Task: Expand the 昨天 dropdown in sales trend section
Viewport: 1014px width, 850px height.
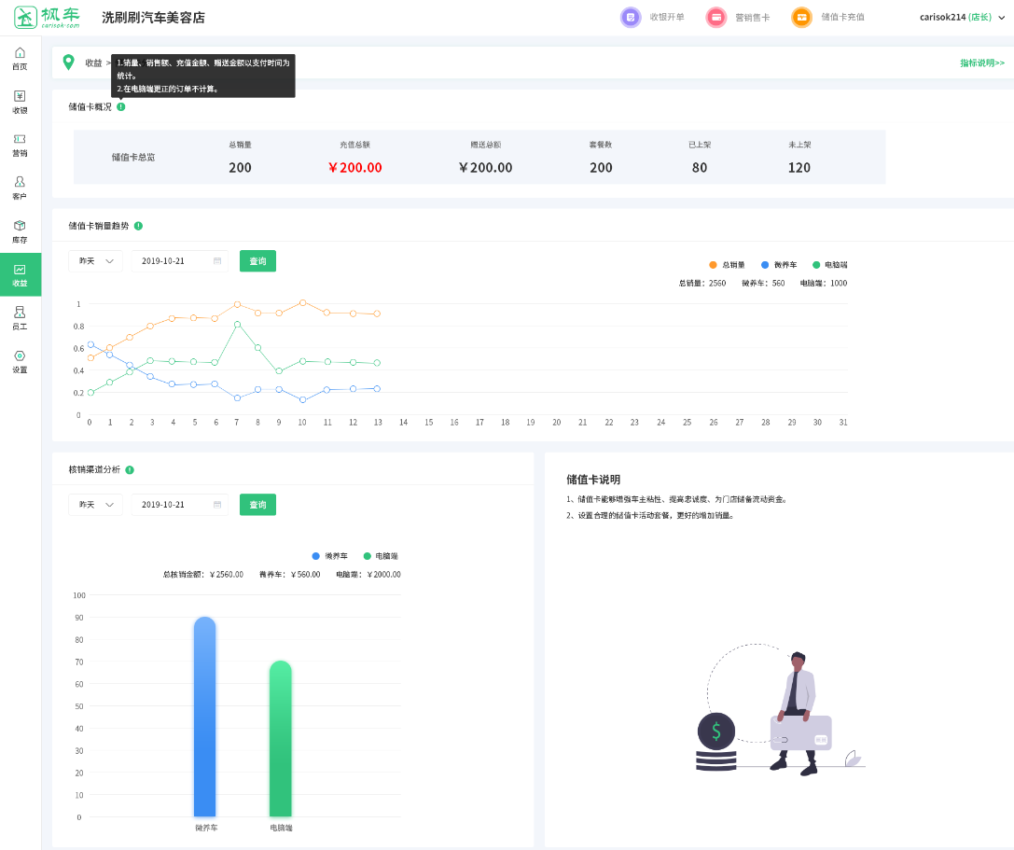Action: 95,261
